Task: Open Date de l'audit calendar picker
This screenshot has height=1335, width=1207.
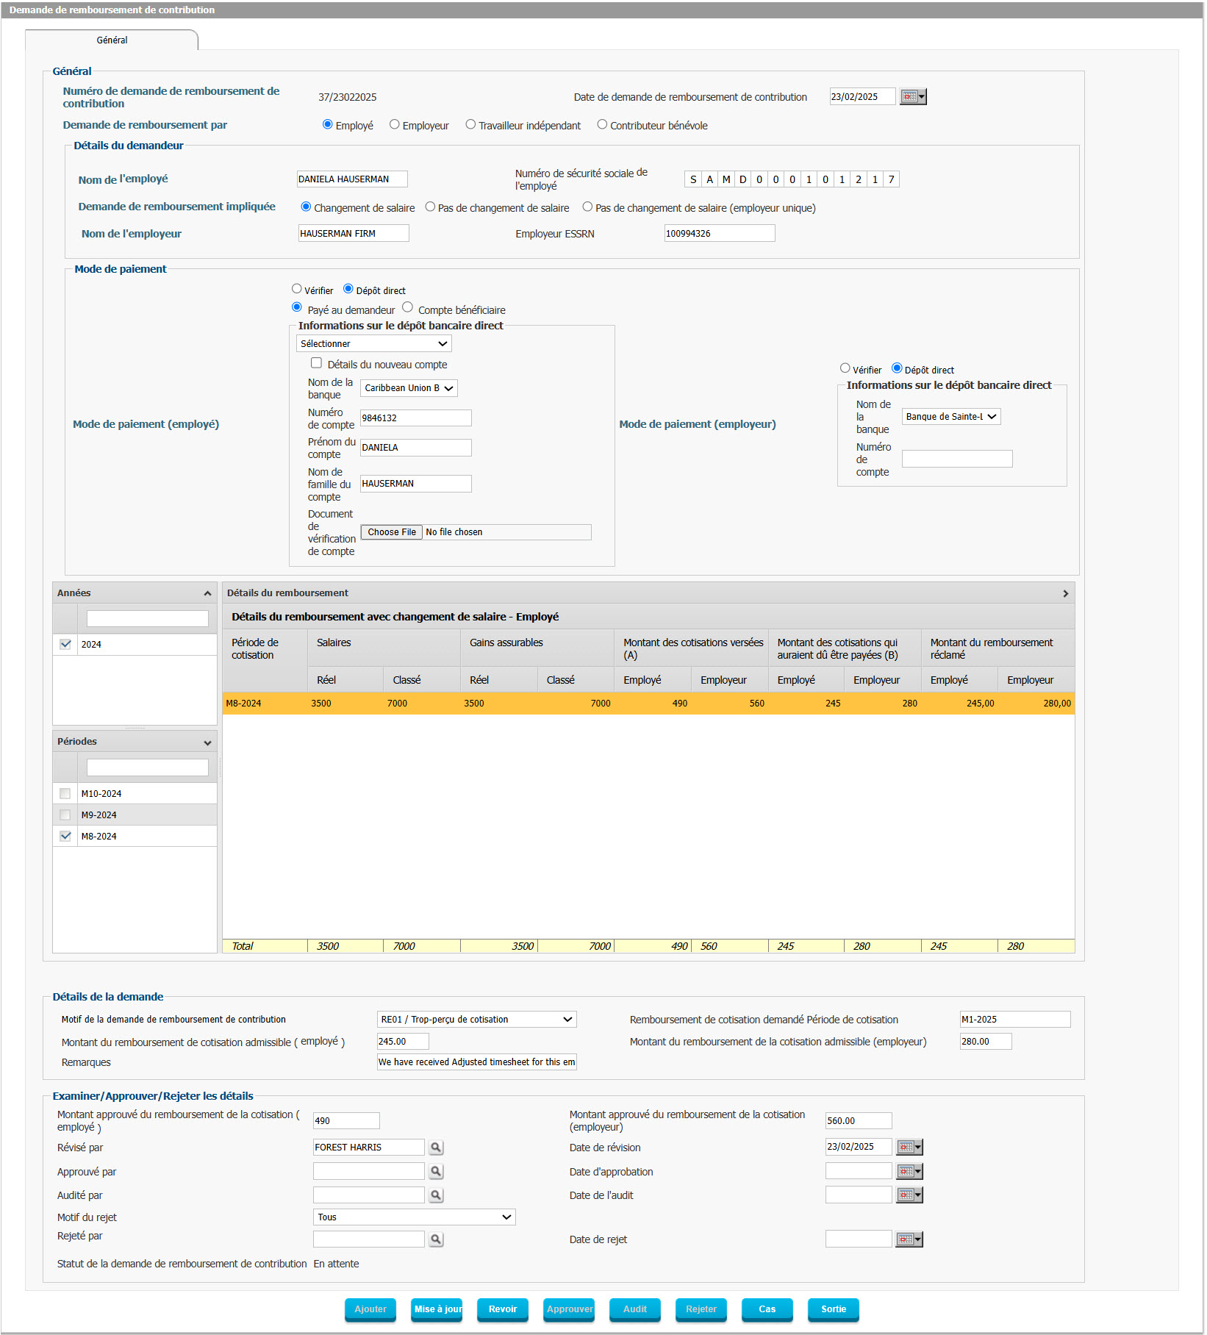Action: point(909,1195)
